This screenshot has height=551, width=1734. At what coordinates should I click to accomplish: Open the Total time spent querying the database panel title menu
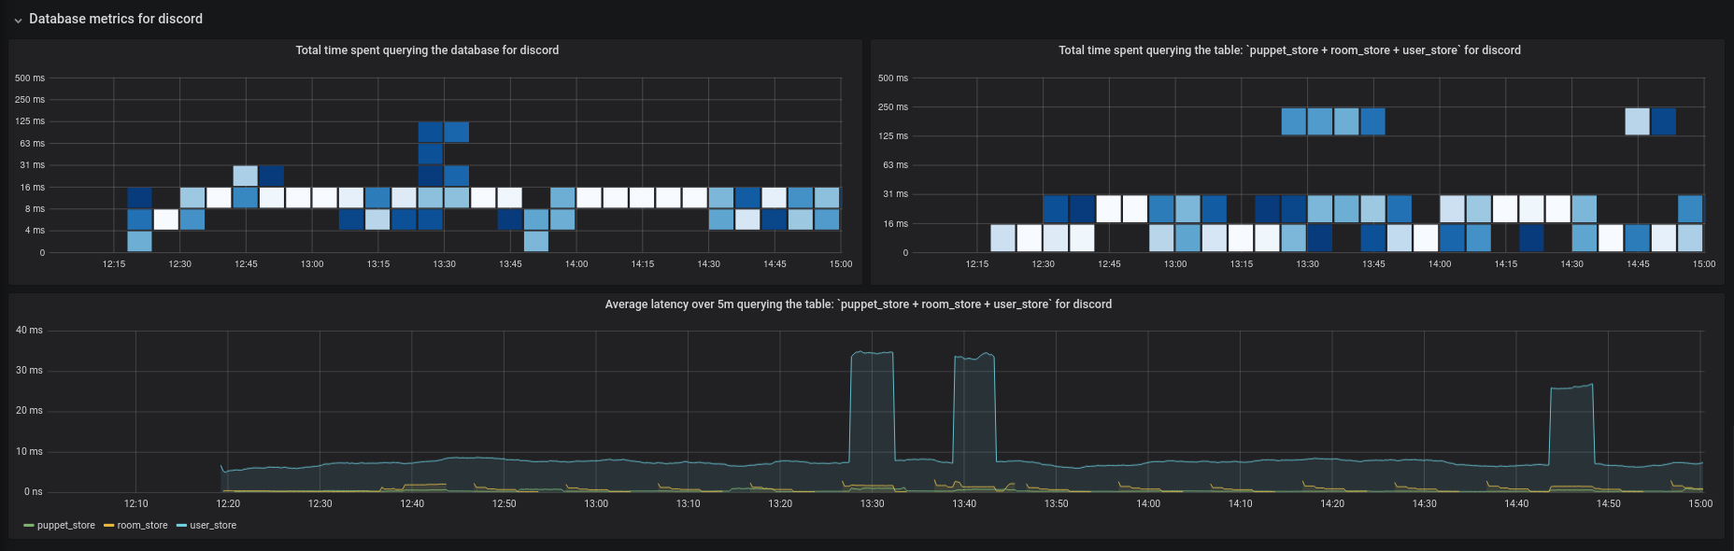427,50
